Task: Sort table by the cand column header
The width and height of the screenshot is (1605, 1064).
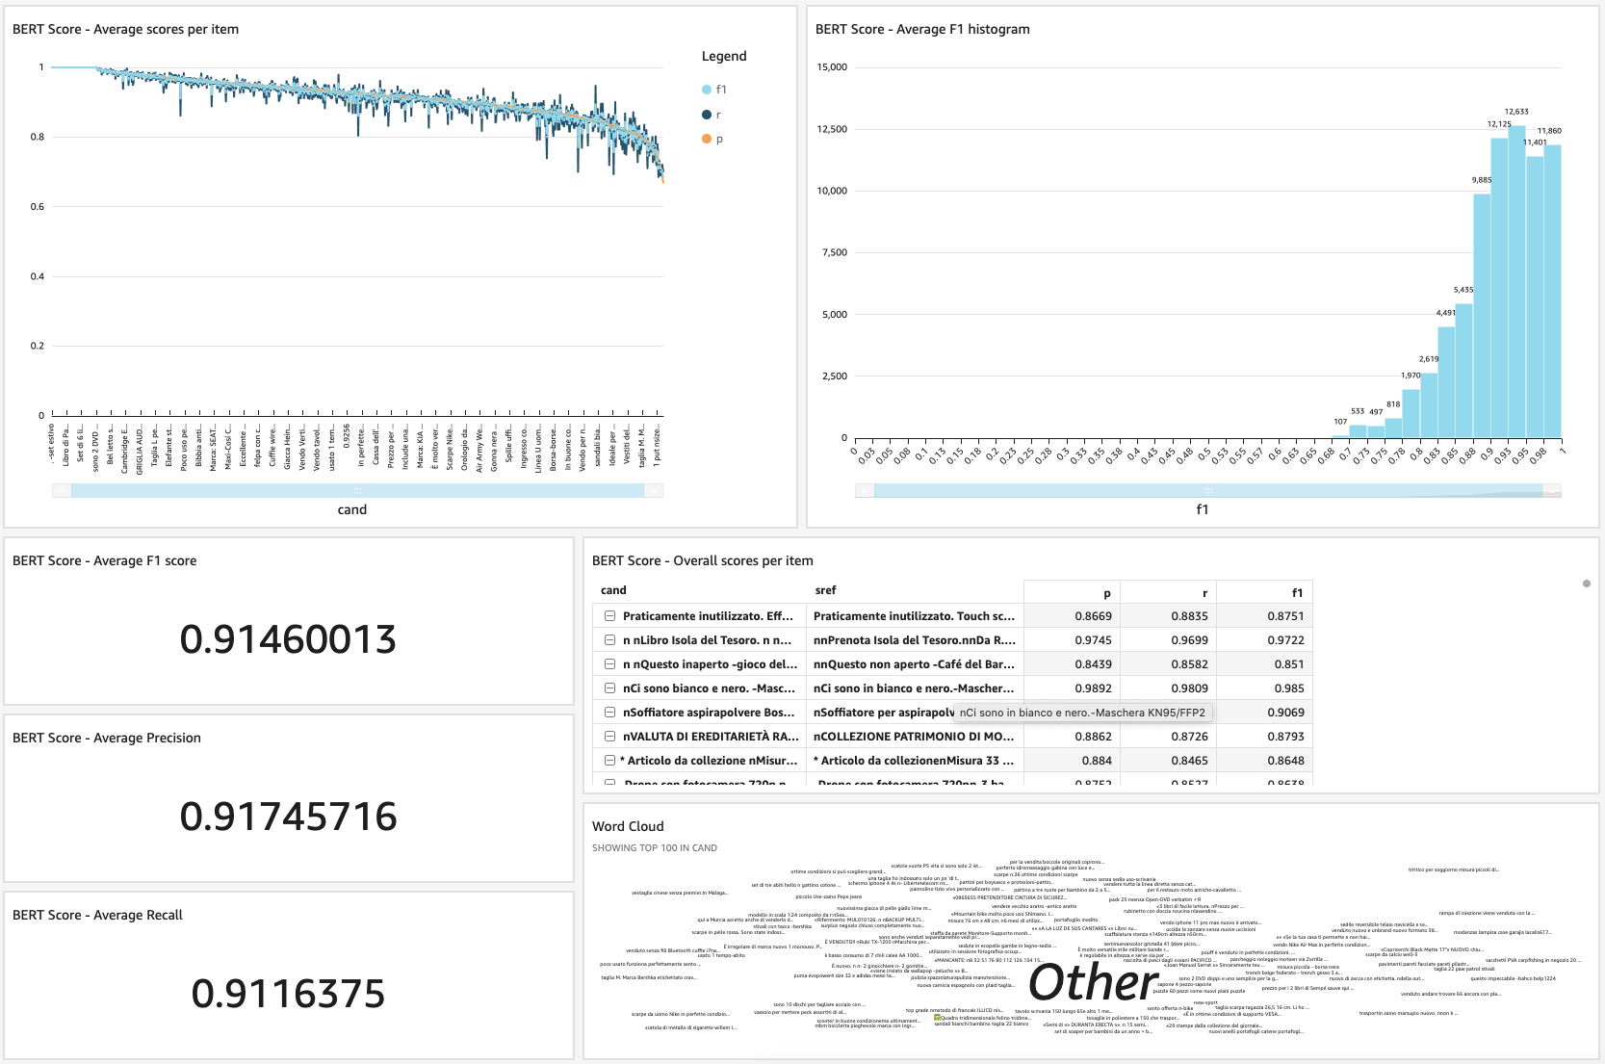Action: 613,590
